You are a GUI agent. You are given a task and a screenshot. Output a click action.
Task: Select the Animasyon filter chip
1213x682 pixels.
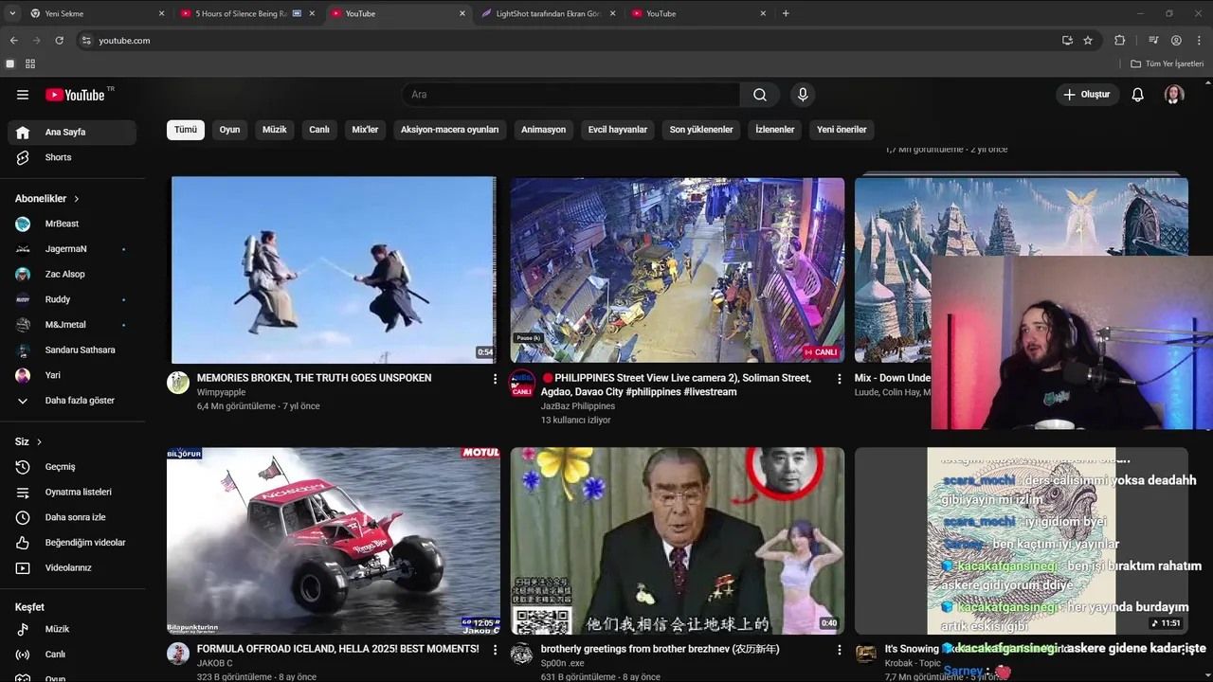(544, 130)
